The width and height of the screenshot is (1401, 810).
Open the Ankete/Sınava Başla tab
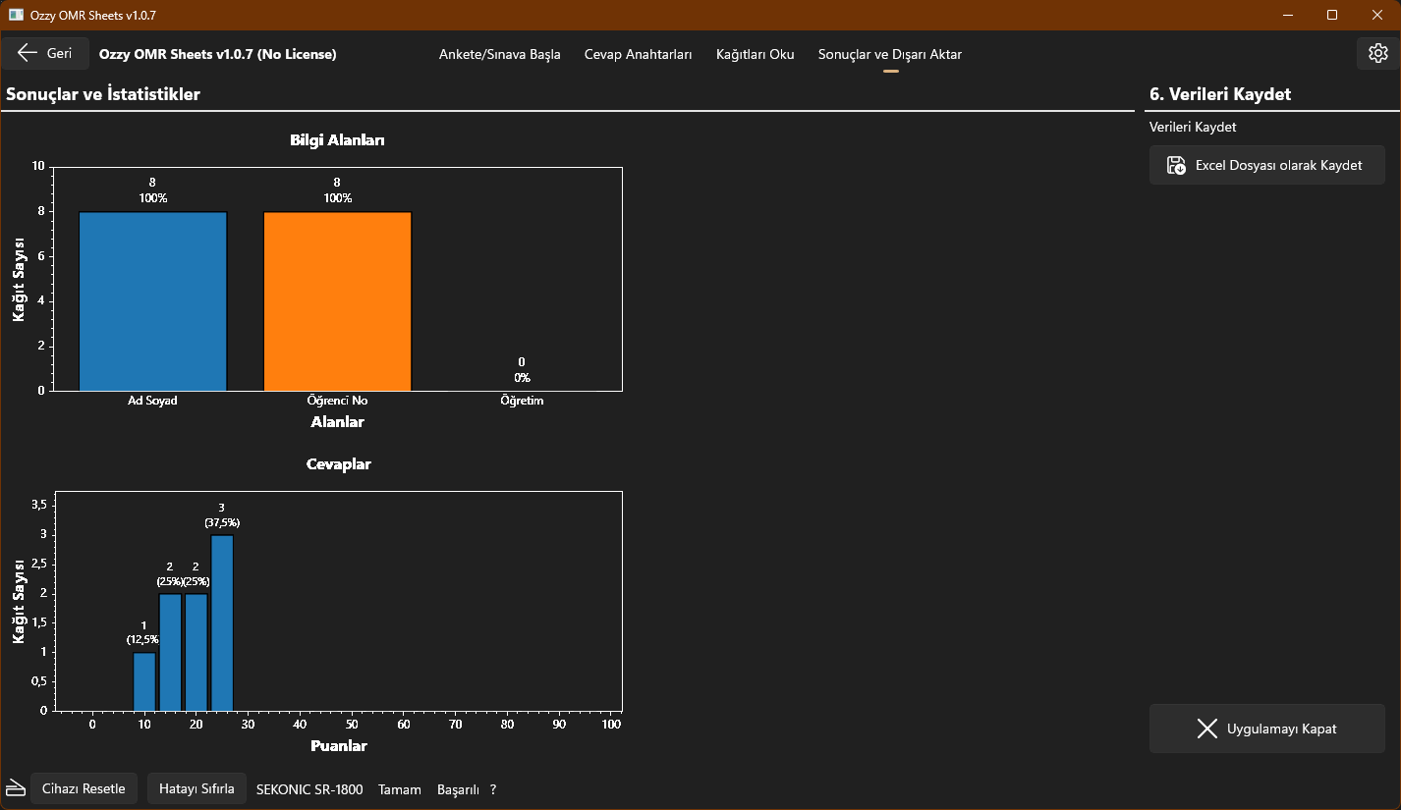pyautogui.click(x=499, y=54)
